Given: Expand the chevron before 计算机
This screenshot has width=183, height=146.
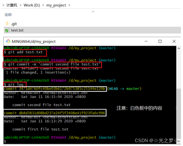Looking at the screenshot, I should 3,5.
